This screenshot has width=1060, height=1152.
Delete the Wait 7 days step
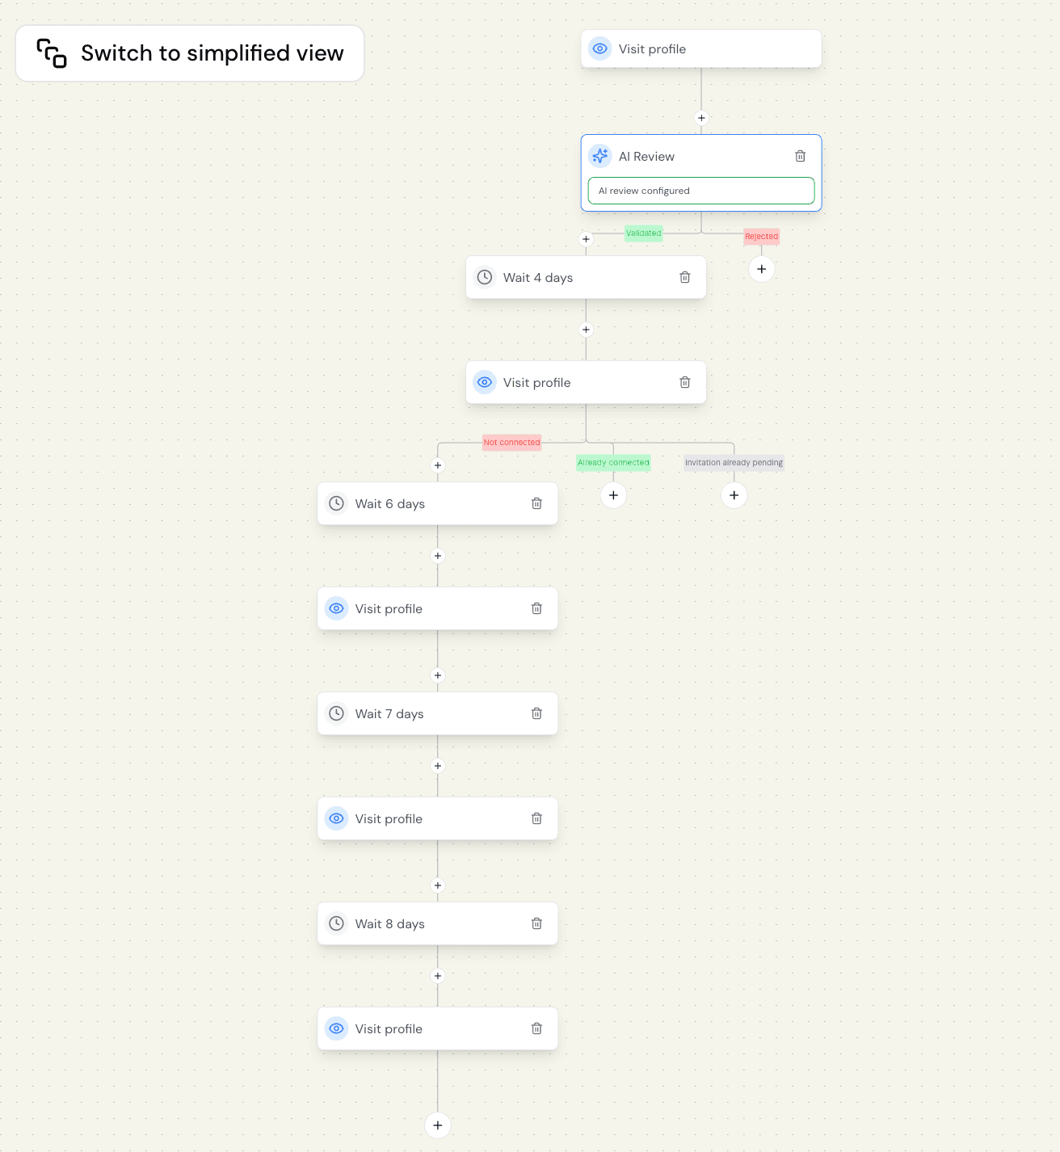pos(536,713)
